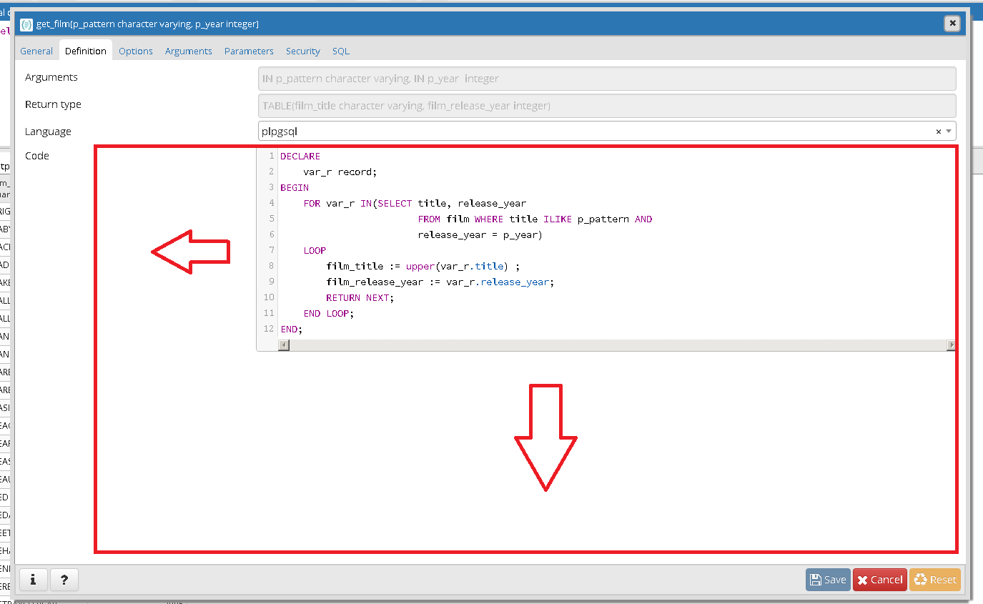Click the get_film function icon in title bar
Image resolution: width=983 pixels, height=604 pixels.
[x=26, y=24]
